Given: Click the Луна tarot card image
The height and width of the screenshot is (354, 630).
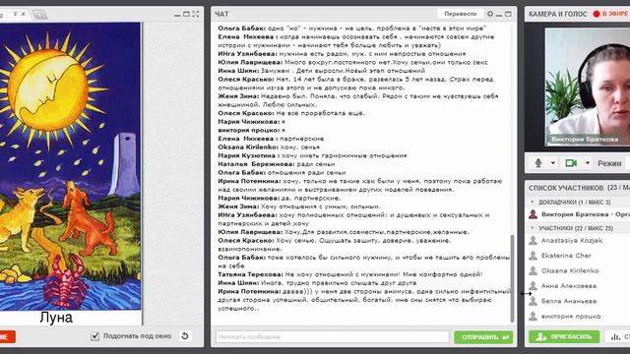Looking at the screenshot, I should coord(70,166).
